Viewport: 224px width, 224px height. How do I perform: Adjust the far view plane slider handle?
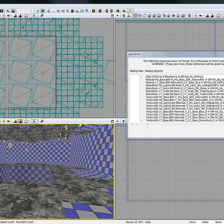[32, 11]
